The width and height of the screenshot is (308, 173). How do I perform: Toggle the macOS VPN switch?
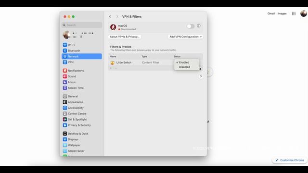[x=190, y=26]
